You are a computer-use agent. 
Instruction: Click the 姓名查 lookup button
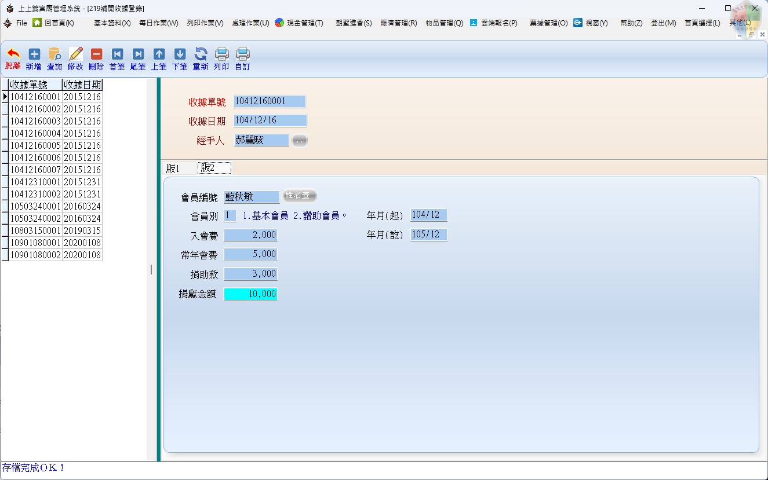300,196
